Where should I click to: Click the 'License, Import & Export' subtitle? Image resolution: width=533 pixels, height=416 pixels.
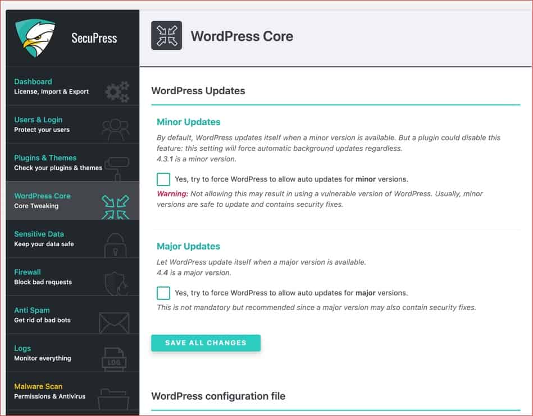(51, 91)
